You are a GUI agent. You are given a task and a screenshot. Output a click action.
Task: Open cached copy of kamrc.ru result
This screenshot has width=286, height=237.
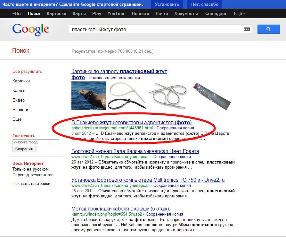pos(164,214)
